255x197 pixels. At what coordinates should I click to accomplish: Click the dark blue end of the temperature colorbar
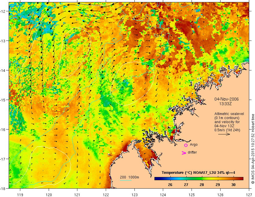tap(156, 179)
